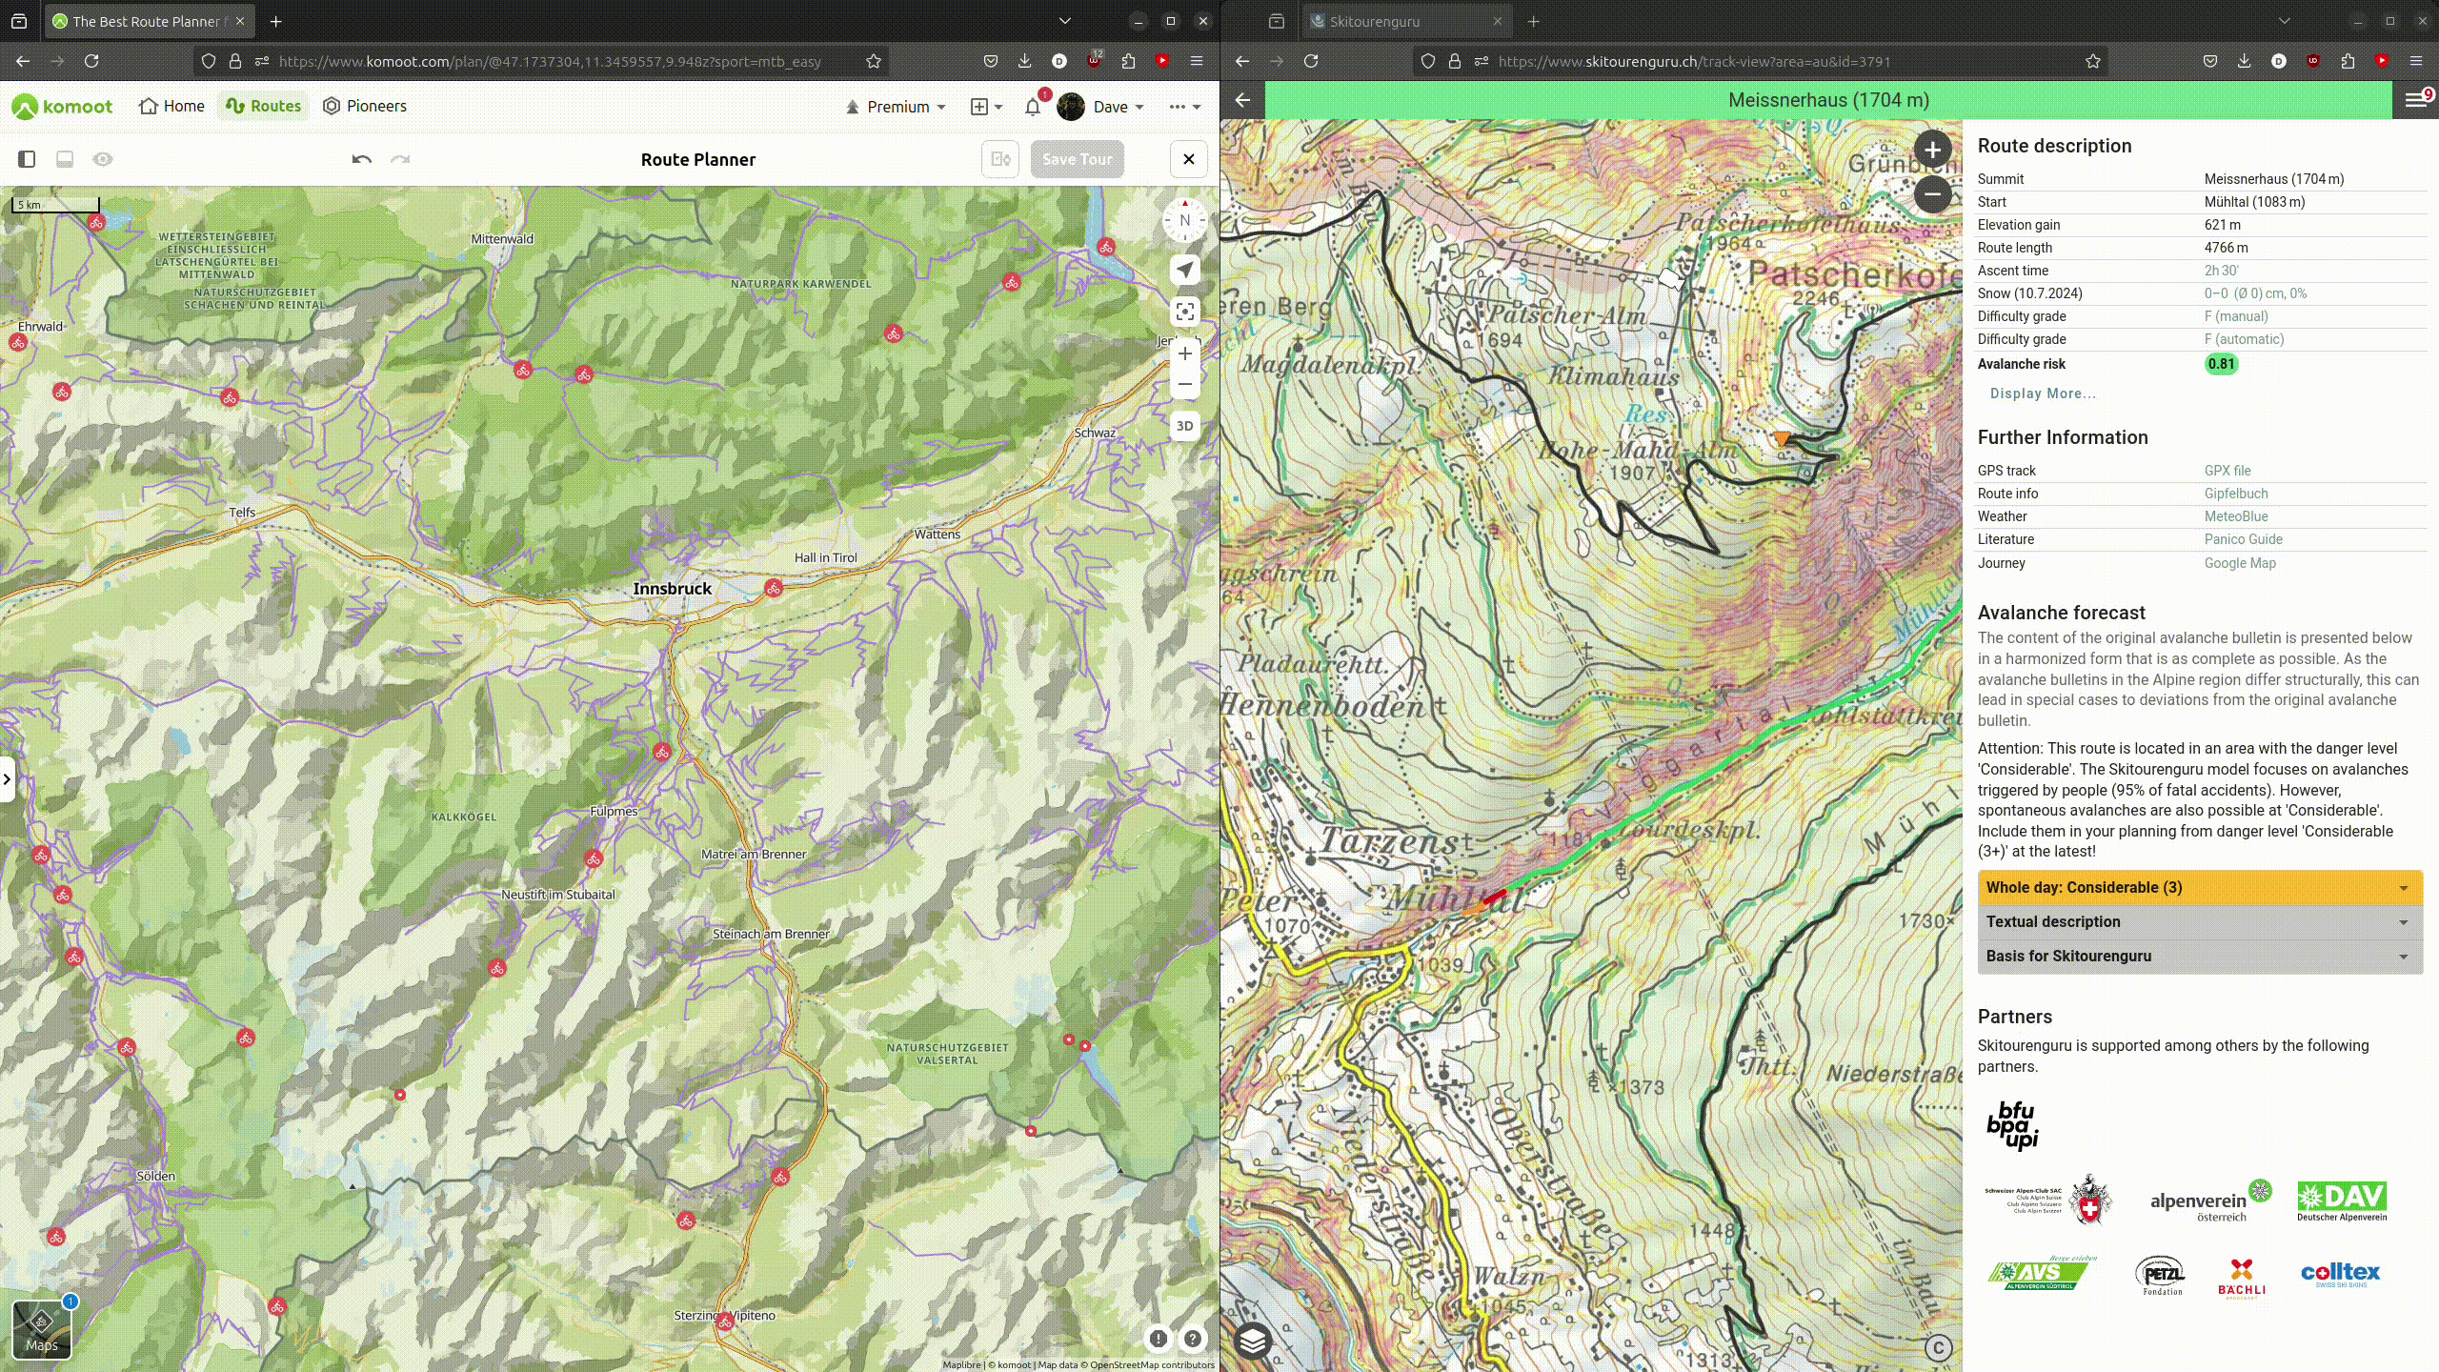Zoom out on komoot map
Image resolution: width=2439 pixels, height=1372 pixels.
tap(1185, 384)
